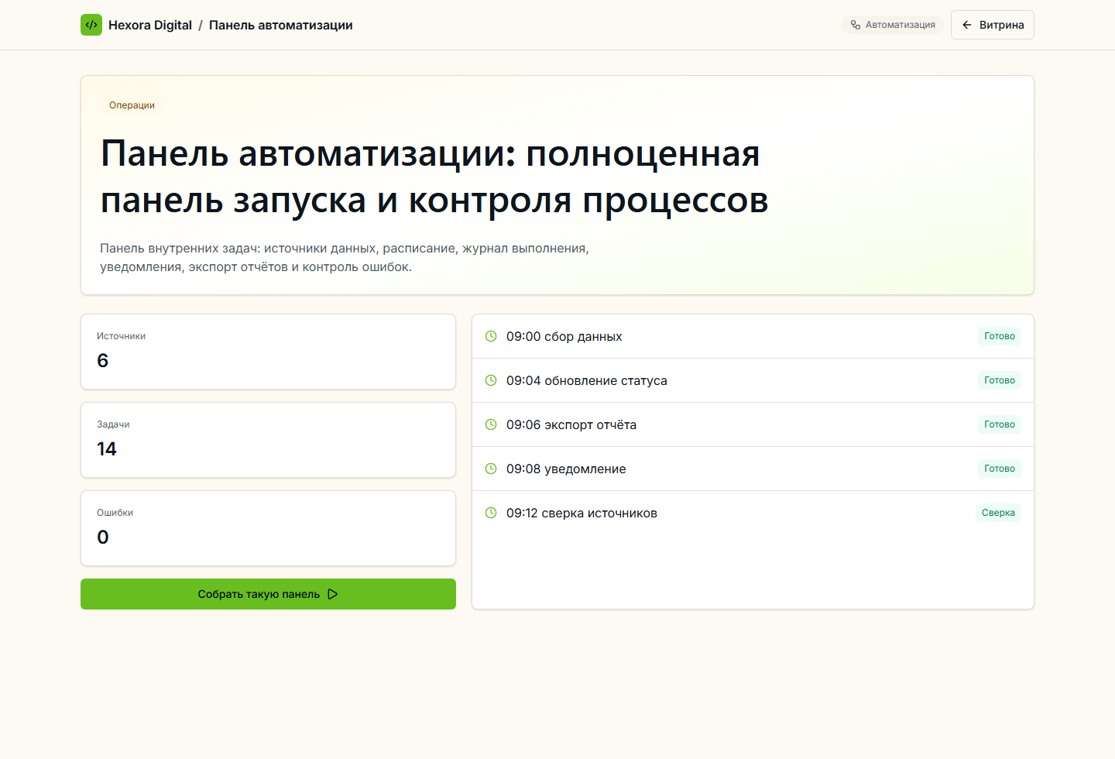This screenshot has height=759, width=1115.
Task: Click clock icon next to 09:04 обновление статуса
Action: coord(491,380)
